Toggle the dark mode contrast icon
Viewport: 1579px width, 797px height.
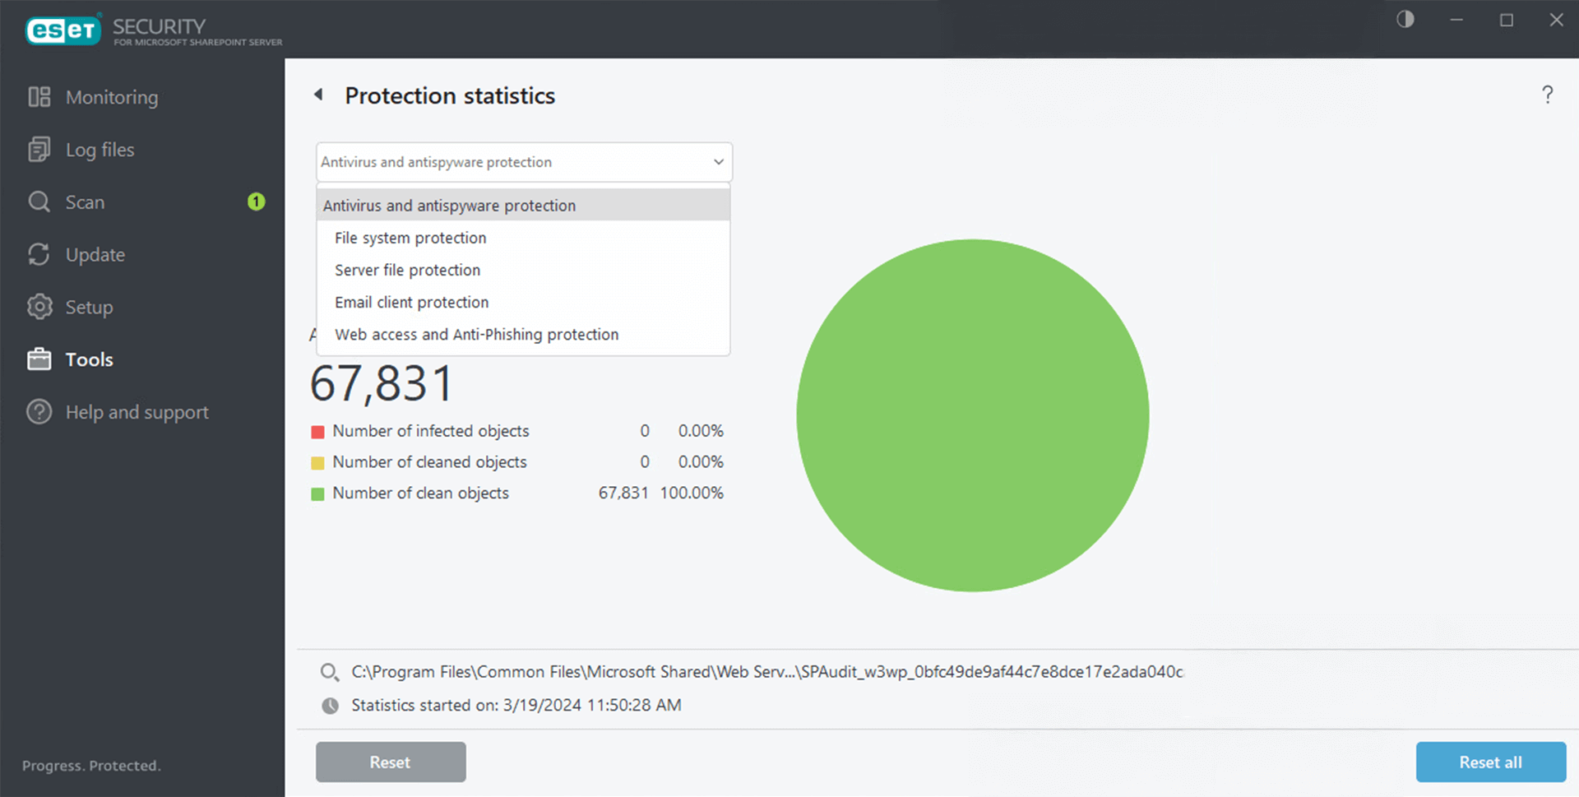pos(1404,20)
